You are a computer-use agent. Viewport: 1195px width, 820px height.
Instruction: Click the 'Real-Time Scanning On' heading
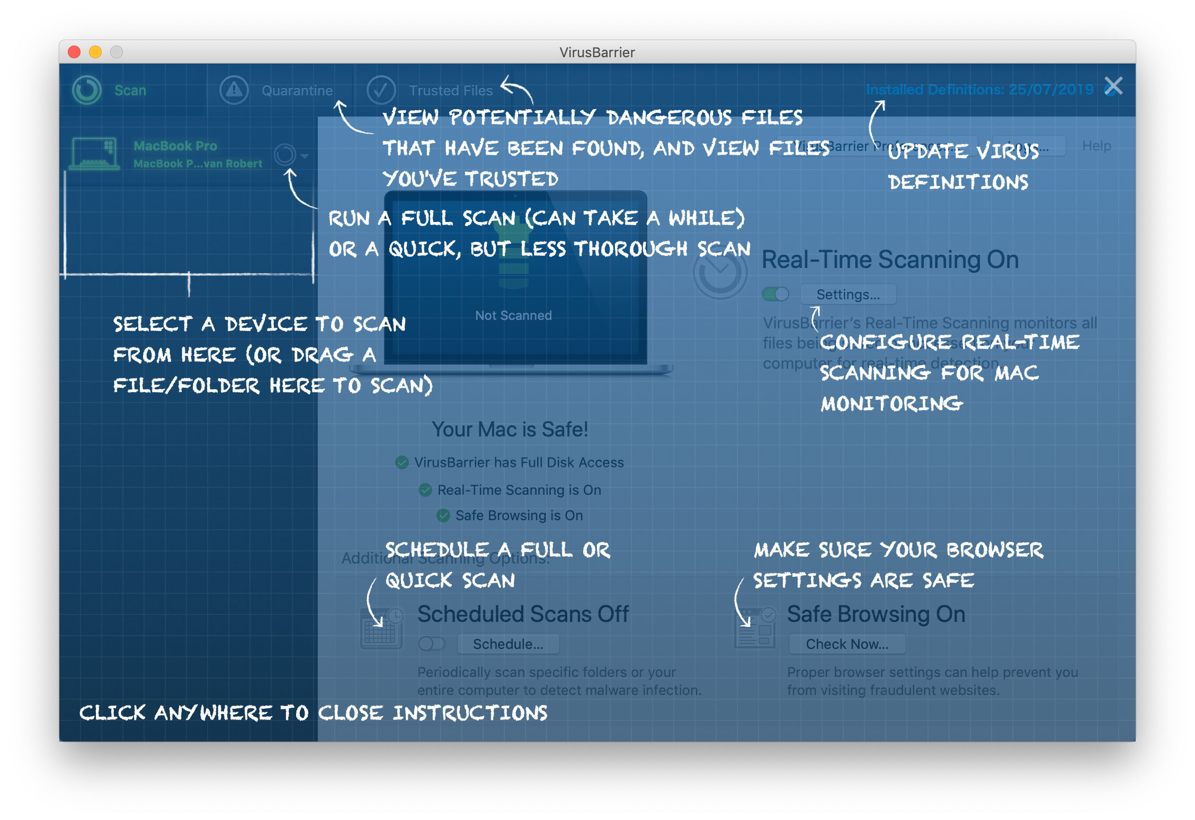pyautogui.click(x=890, y=260)
